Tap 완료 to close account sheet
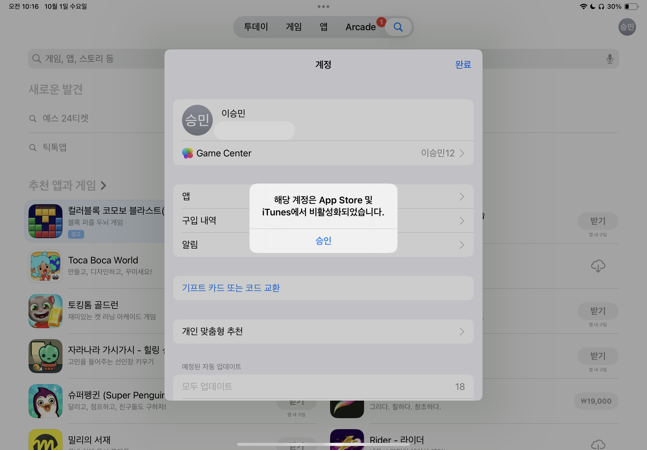The image size is (647, 450). (x=463, y=64)
